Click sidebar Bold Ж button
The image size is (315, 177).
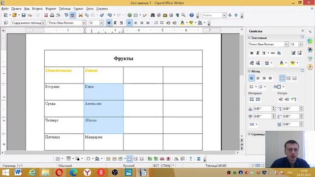pyautogui.click(x=252, y=53)
